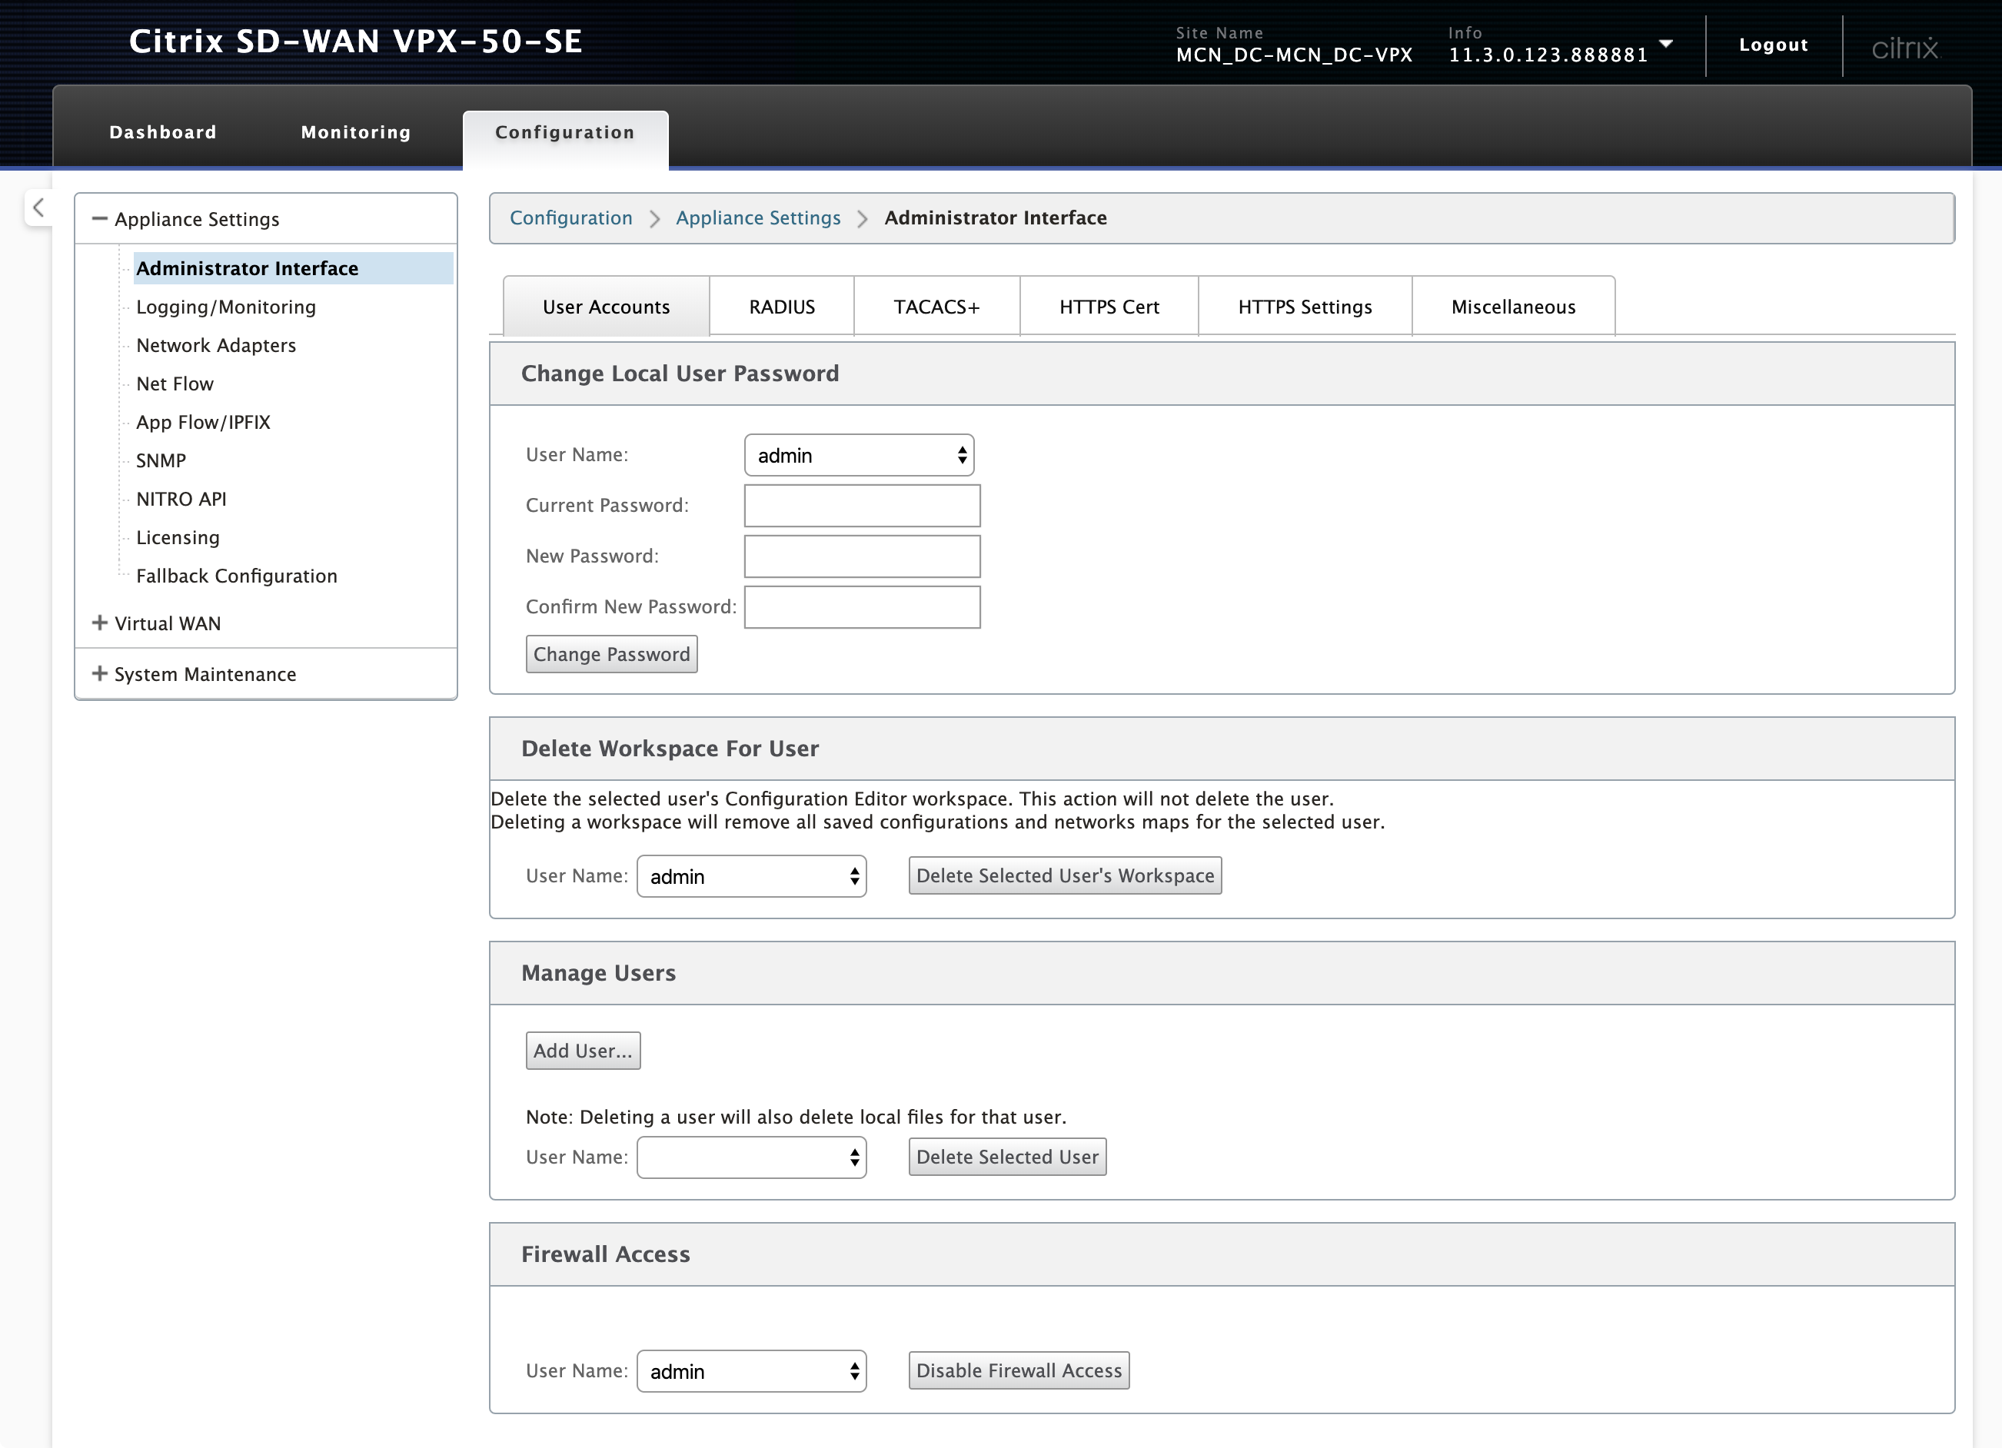The height and width of the screenshot is (1448, 2002).
Task: Click the Citrix logo in header
Action: tap(1905, 47)
